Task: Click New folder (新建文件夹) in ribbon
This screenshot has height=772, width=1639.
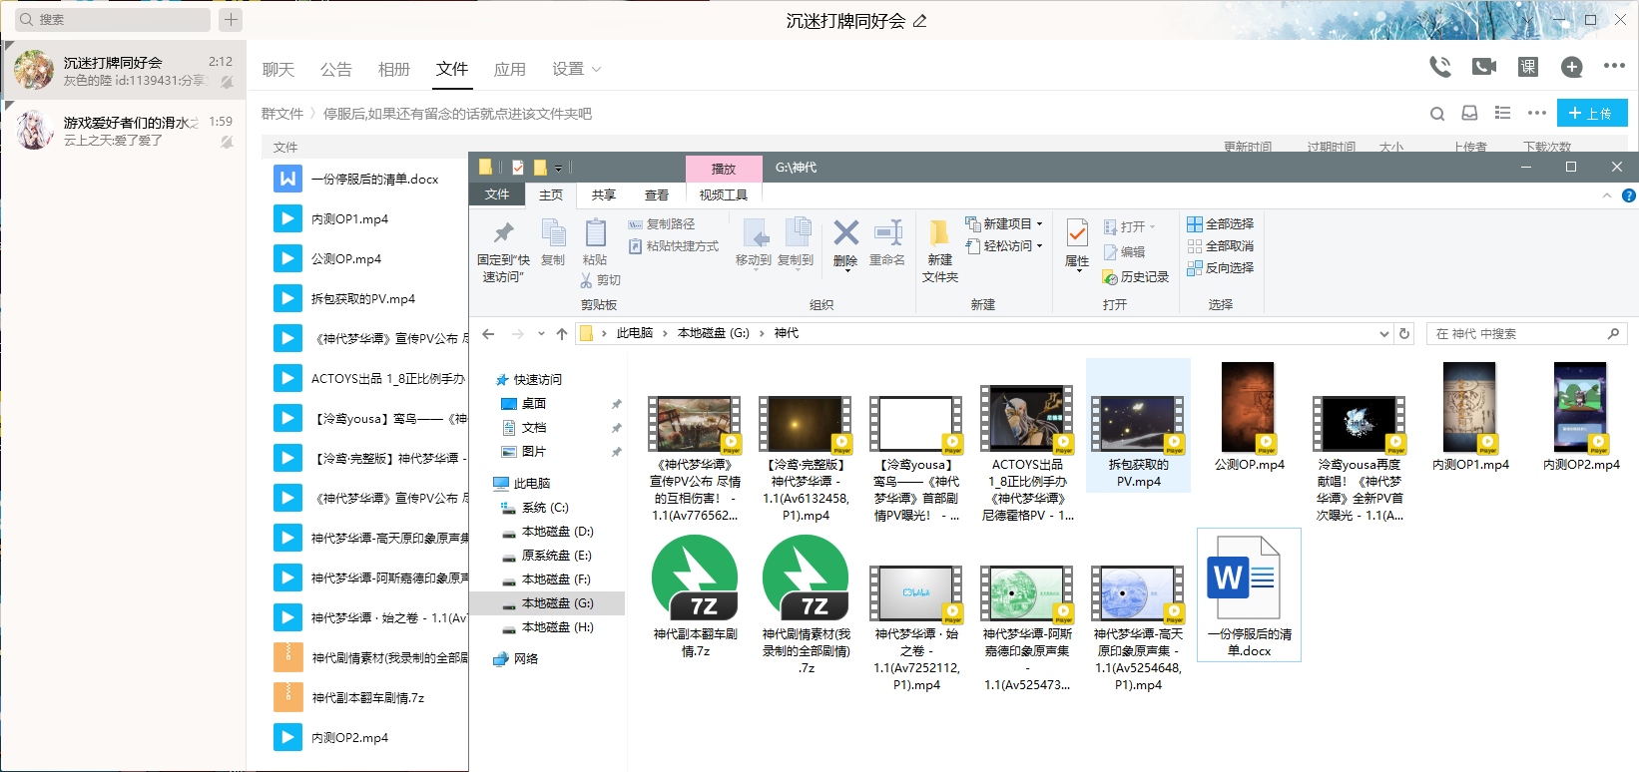Action: coord(939,251)
